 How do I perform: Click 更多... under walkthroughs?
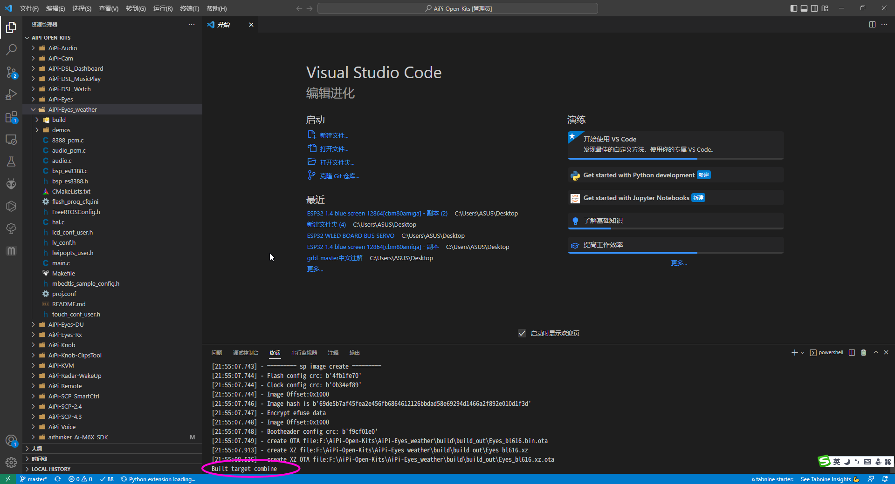[679, 263]
